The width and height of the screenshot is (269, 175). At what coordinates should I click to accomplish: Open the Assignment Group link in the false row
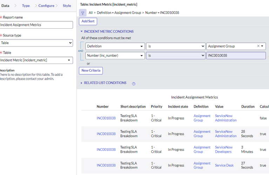point(202,118)
